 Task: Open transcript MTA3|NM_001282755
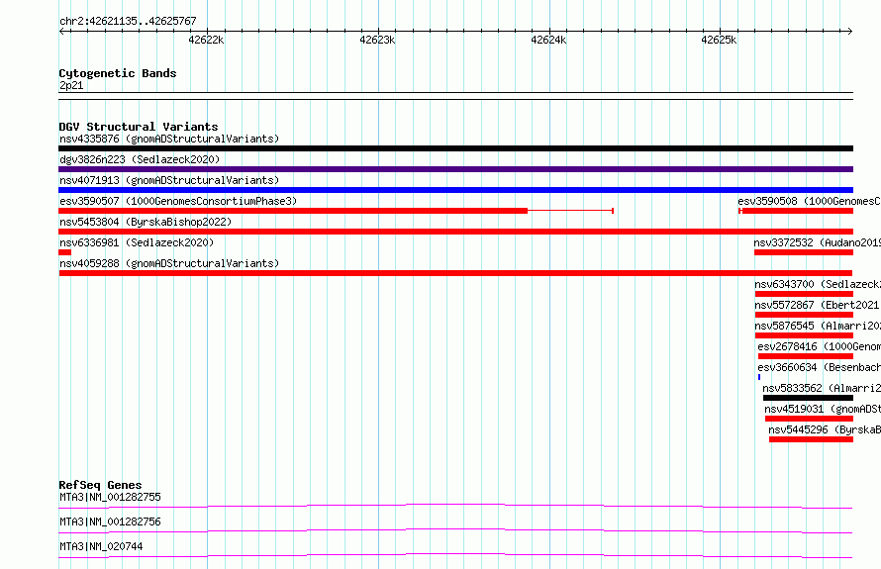click(110, 497)
